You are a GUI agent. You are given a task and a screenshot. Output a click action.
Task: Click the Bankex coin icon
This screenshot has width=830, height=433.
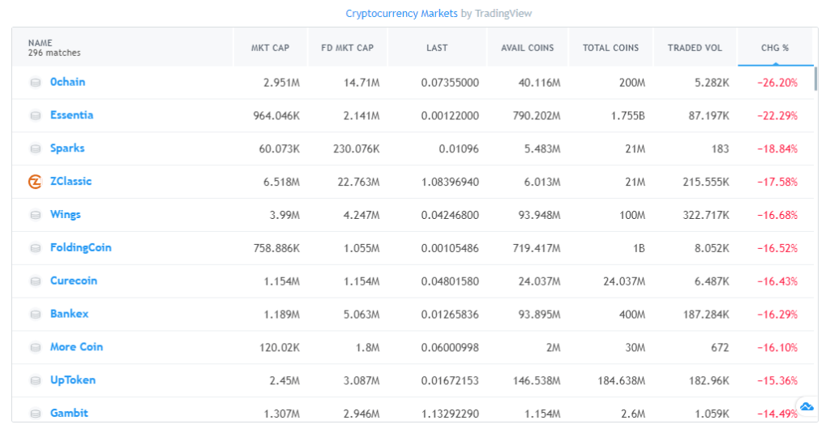(35, 315)
